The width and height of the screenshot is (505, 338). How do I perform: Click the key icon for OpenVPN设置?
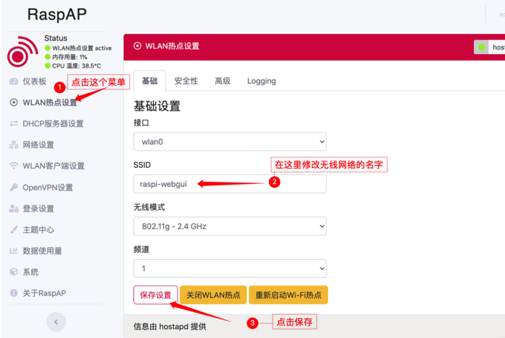click(13, 187)
